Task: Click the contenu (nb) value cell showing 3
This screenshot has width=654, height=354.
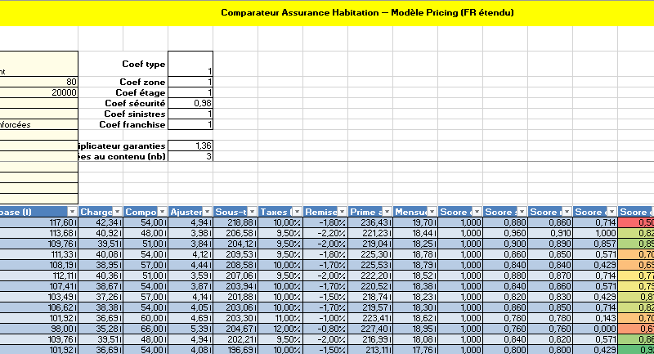Action: point(190,155)
